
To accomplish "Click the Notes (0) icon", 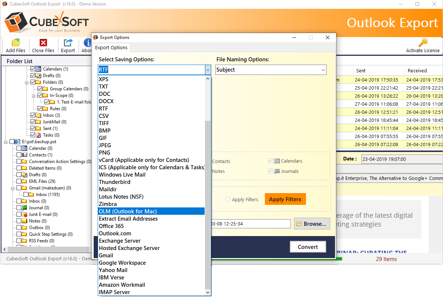I will tap(25, 221).
